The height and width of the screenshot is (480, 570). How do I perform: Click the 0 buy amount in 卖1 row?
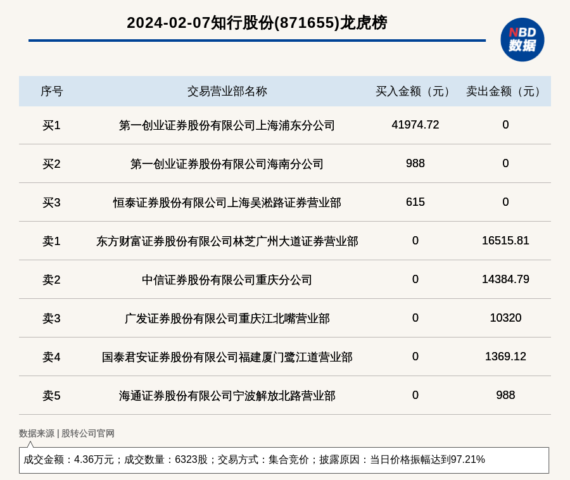click(415, 241)
